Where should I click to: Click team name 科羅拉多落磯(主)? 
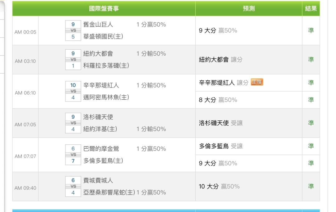[106, 65]
